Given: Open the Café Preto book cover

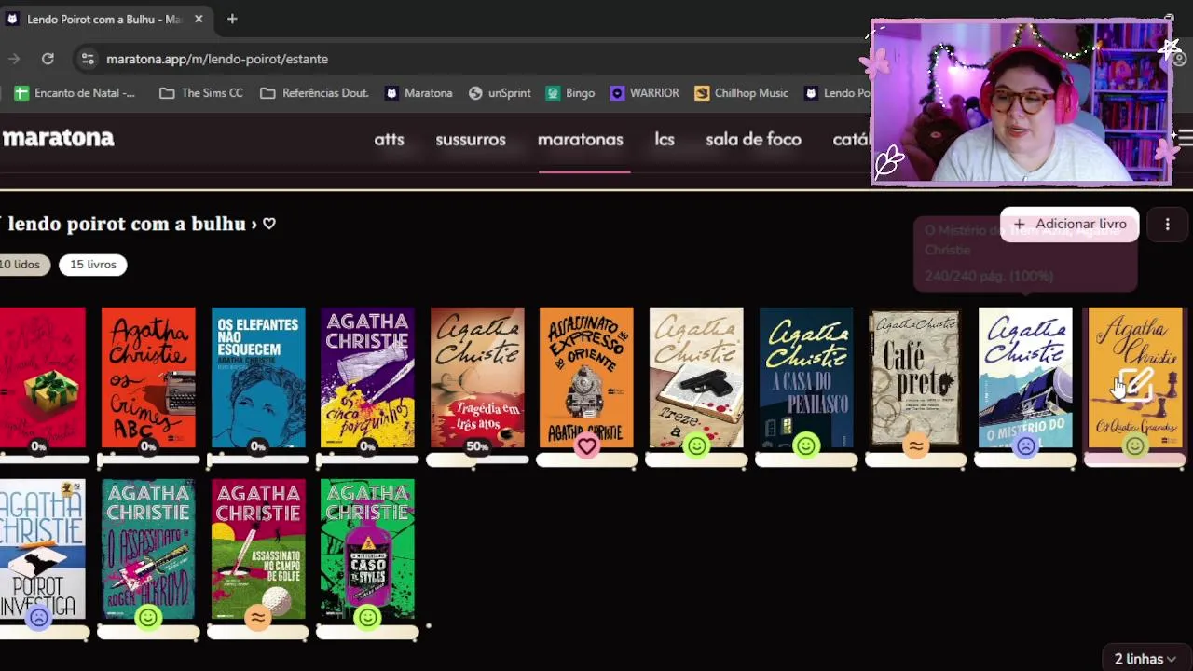Looking at the screenshot, I should point(915,377).
